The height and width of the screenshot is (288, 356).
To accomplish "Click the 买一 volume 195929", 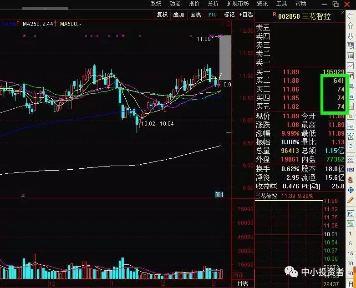I will pyautogui.click(x=334, y=72).
